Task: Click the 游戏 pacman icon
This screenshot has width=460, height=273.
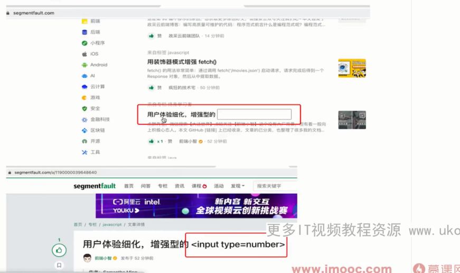Action: tap(85, 97)
